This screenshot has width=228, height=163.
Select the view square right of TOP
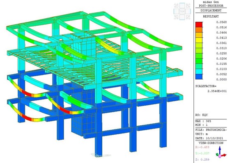pos(188,11)
